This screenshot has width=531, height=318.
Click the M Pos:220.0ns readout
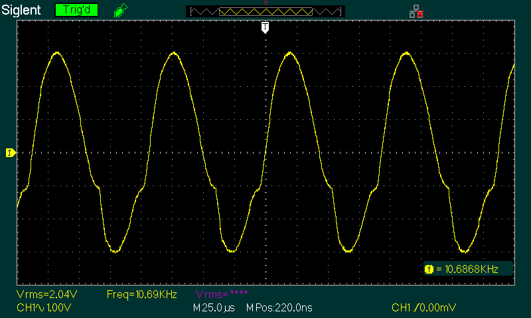(279, 307)
